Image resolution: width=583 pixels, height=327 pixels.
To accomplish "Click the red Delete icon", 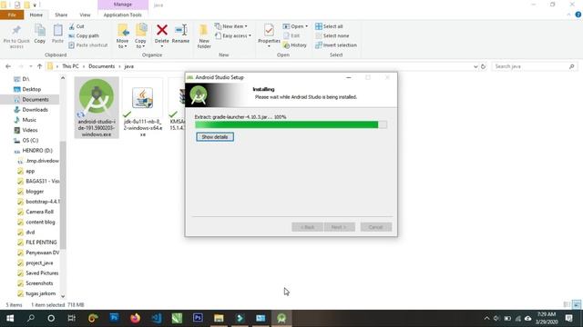I will pyautogui.click(x=162, y=30).
